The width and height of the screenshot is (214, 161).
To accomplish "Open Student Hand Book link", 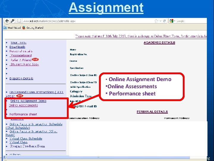I will point(25,64).
